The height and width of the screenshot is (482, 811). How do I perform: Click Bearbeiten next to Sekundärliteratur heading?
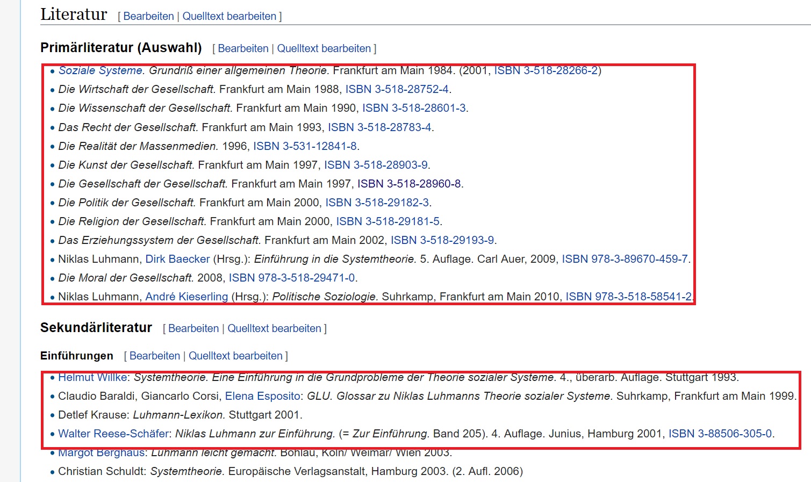tap(193, 328)
